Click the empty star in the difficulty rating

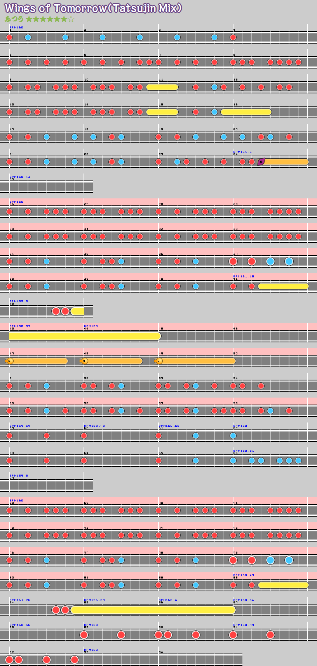pos(71,19)
